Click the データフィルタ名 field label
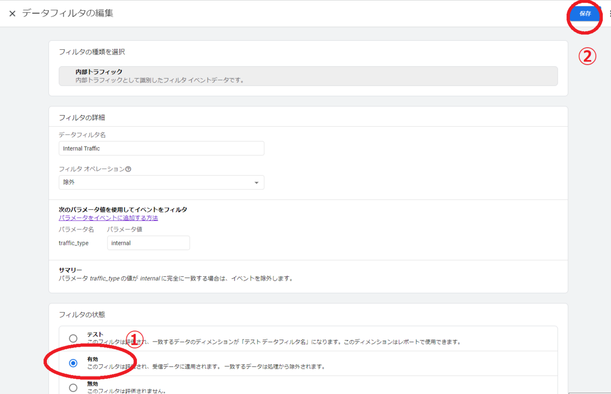Viewport: 611px width, 394px height. click(82, 135)
